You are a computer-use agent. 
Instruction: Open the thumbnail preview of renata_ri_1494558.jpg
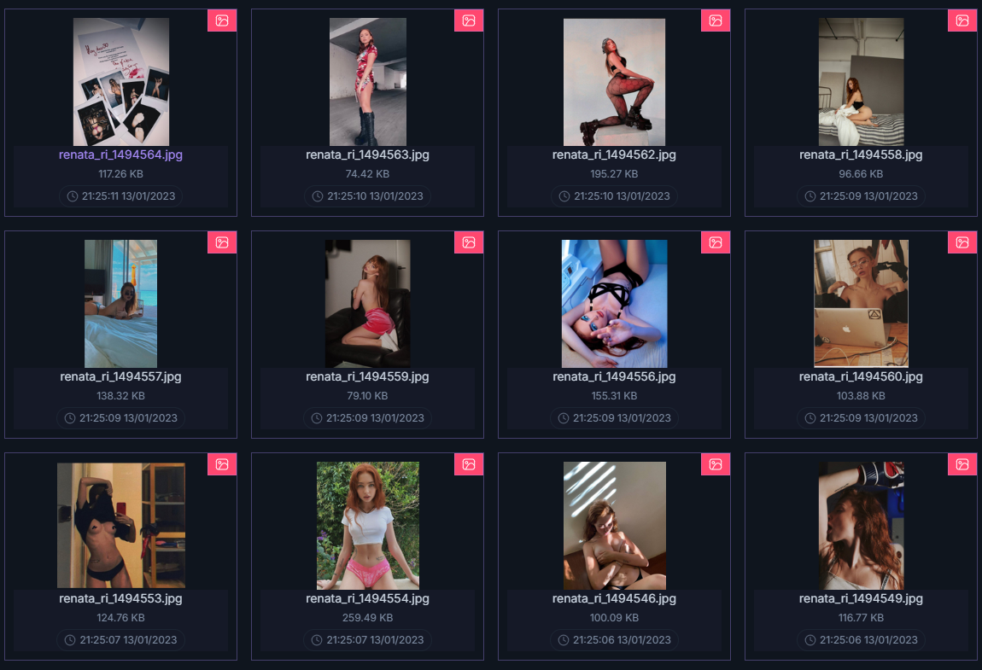(861, 82)
